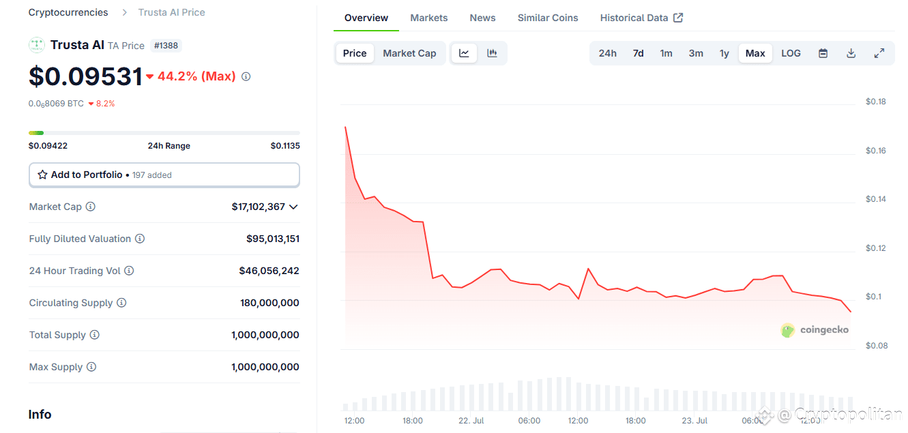Viewport: 908px width, 433px height.
Task: Click the info icon next to 44.2% (Max)
Action: 246,76
